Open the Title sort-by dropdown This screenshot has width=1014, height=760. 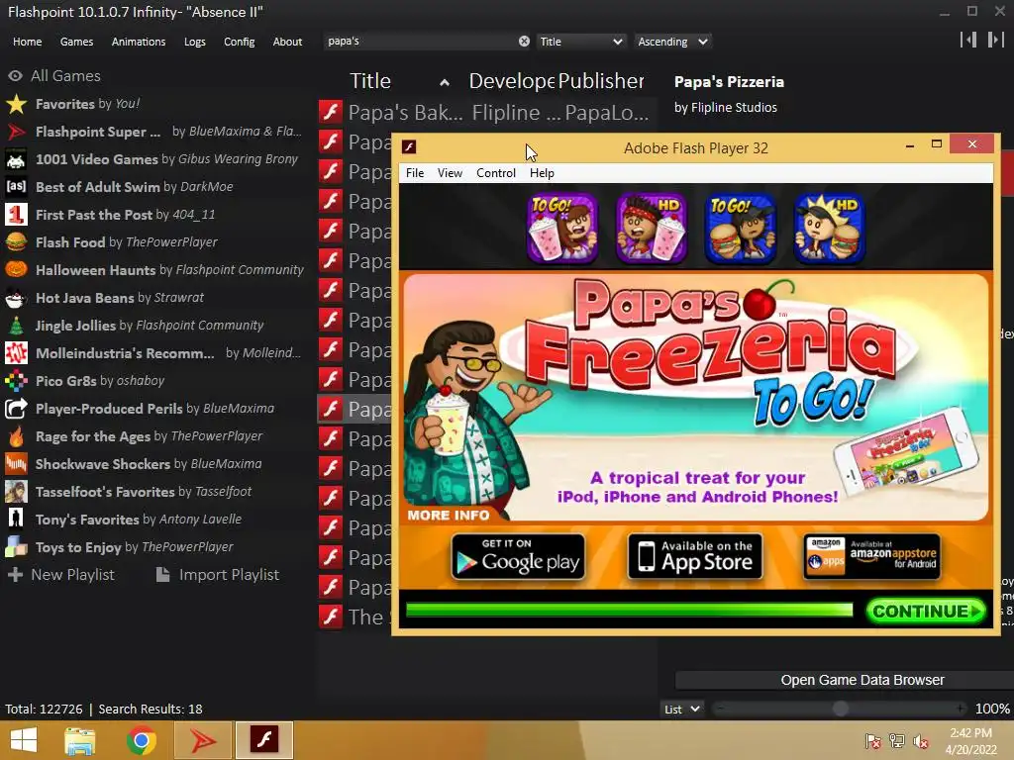[580, 42]
